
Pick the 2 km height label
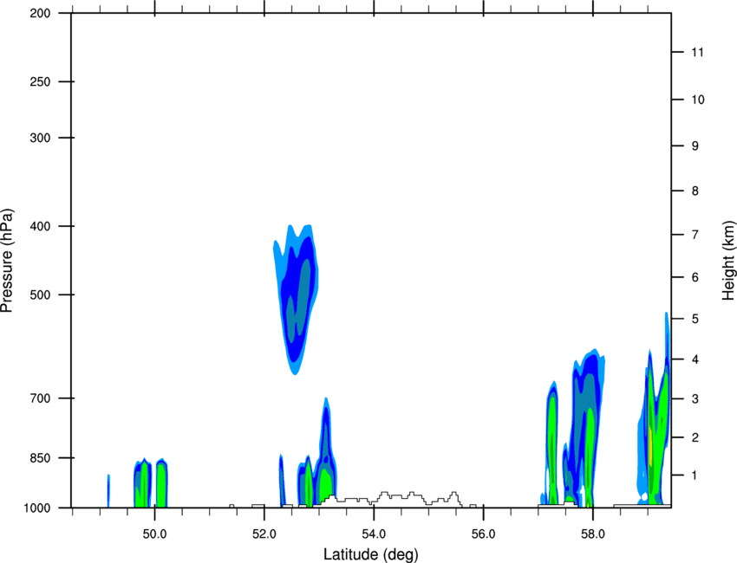coord(695,437)
